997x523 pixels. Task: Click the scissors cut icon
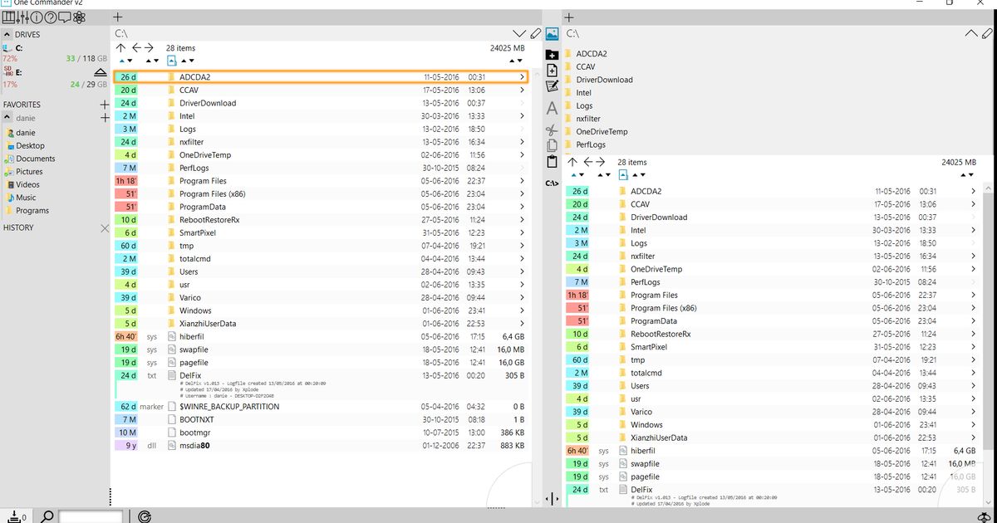[x=552, y=130]
